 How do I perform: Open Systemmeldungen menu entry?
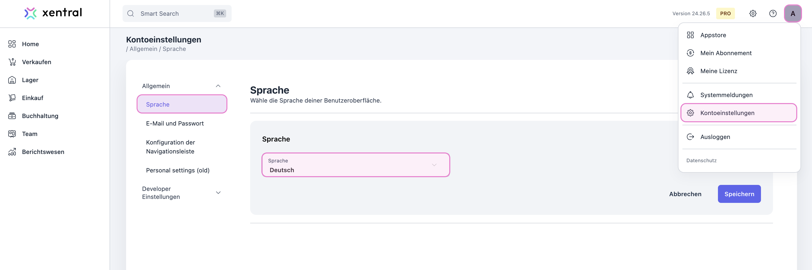click(726, 95)
